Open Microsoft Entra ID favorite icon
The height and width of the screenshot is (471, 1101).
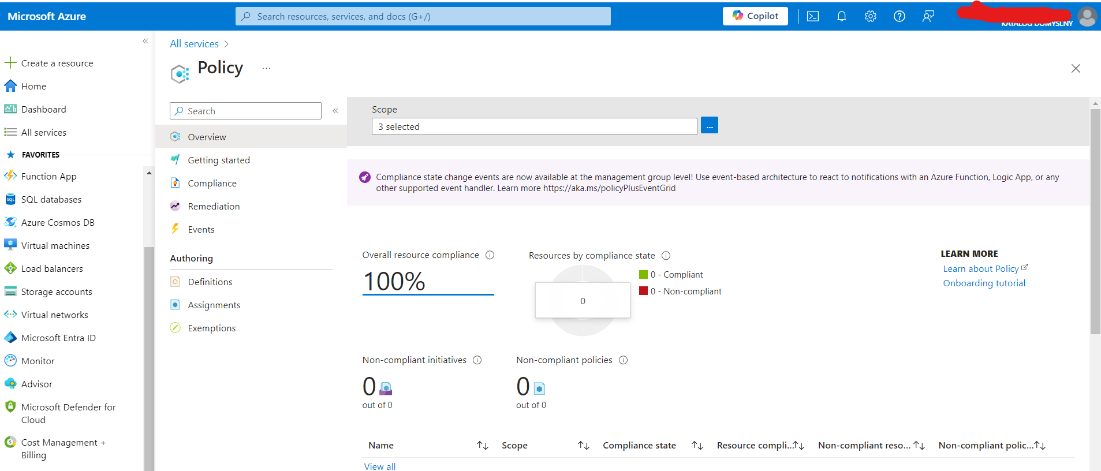pyautogui.click(x=10, y=338)
